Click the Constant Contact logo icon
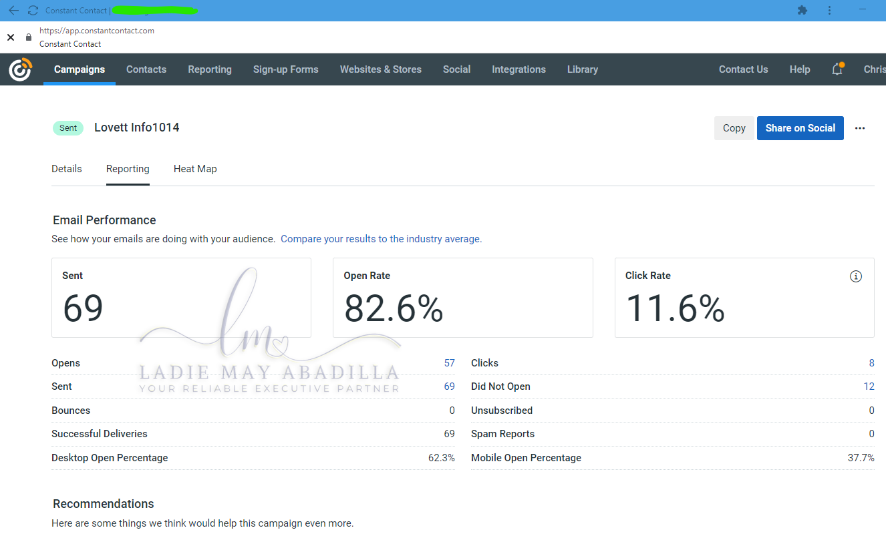 click(20, 69)
